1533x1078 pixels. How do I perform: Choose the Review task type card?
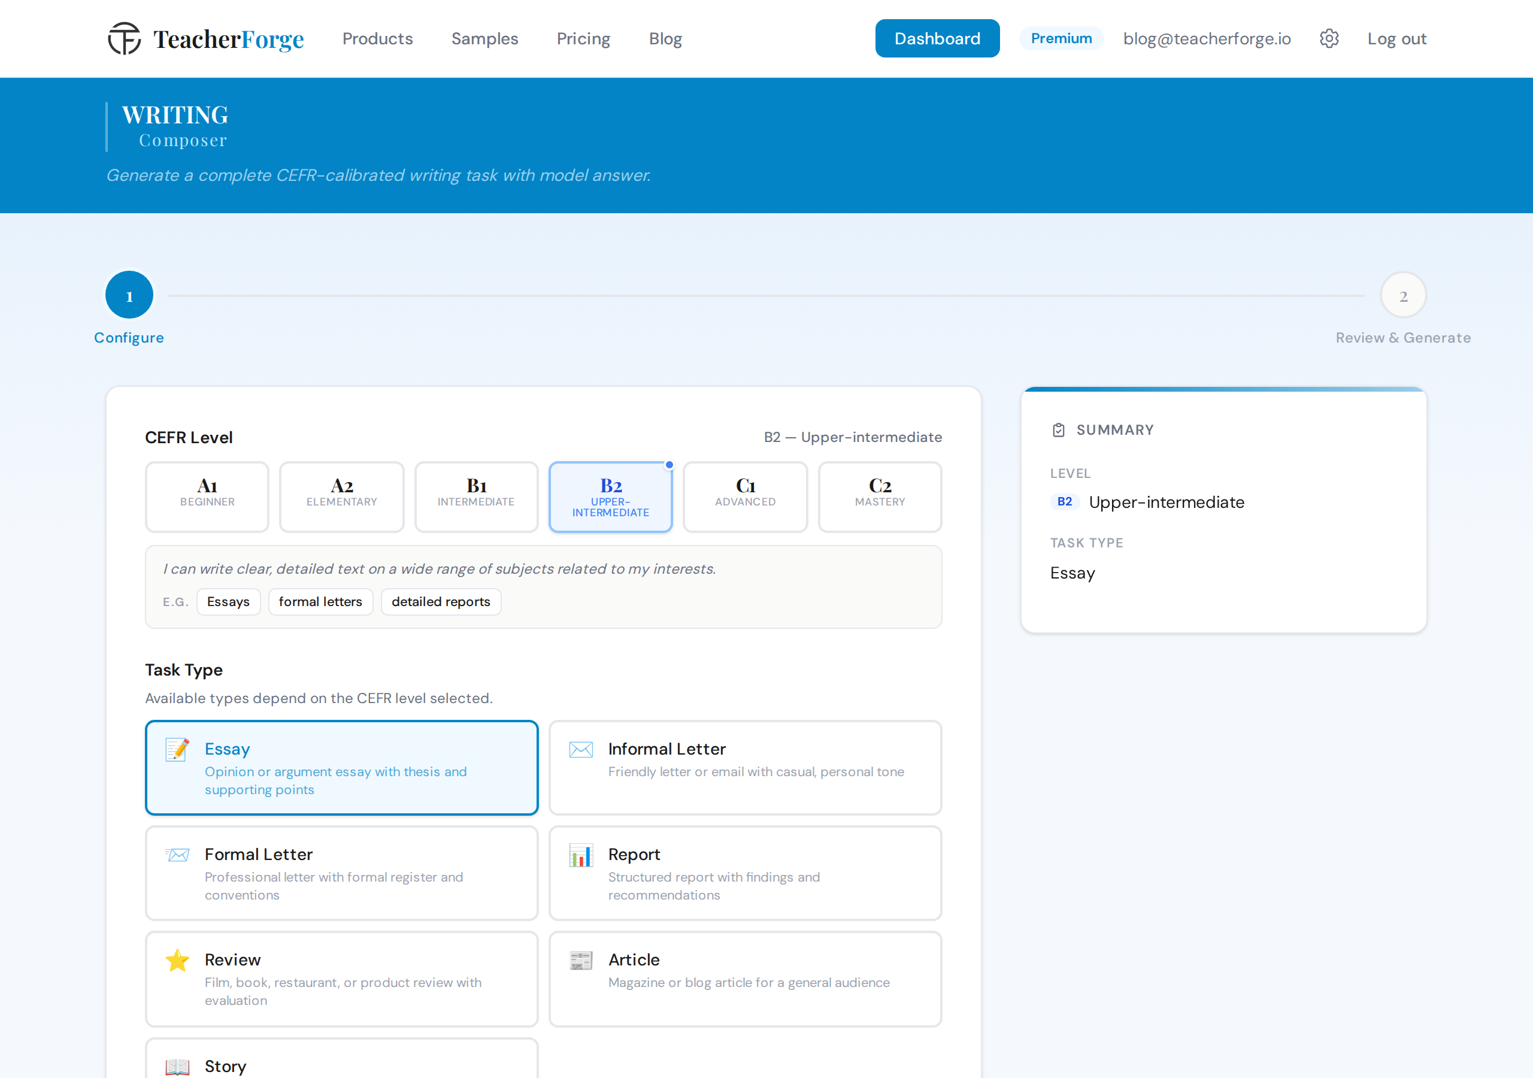coord(342,979)
